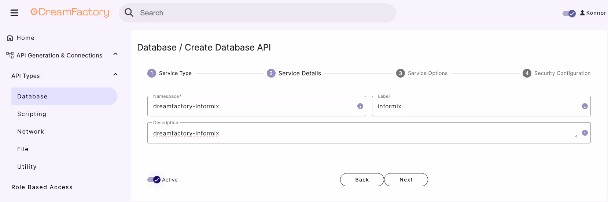Image resolution: width=608 pixels, height=202 pixels.
Task: Click step 4 circle for Security Configuration
Action: [x=527, y=73]
